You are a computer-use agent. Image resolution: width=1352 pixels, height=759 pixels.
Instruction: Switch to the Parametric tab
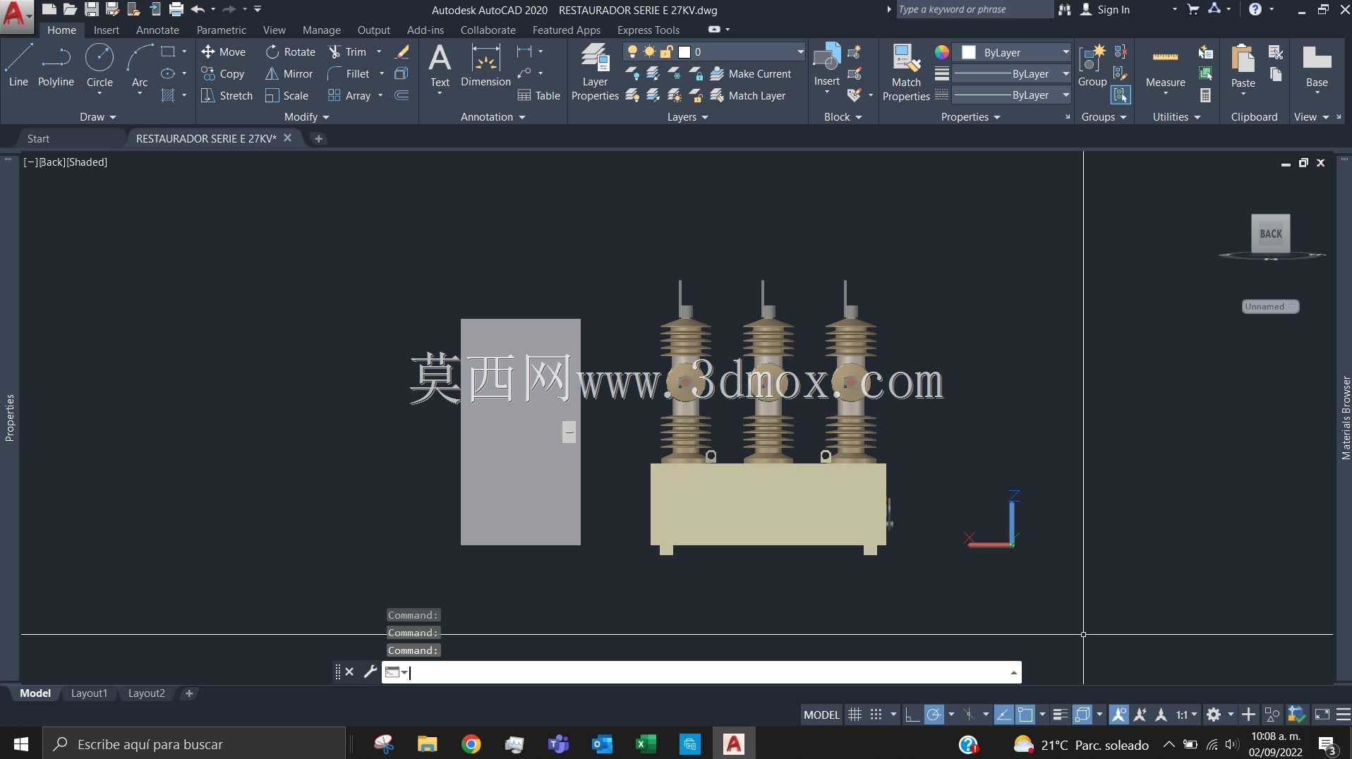click(221, 30)
